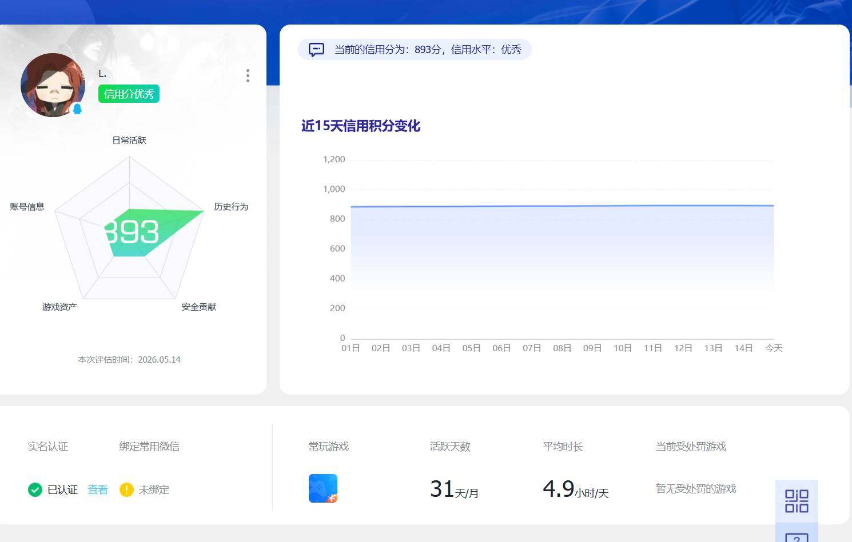Click the 1,200 y-axis value
The image size is (852, 542).
coord(334,159)
